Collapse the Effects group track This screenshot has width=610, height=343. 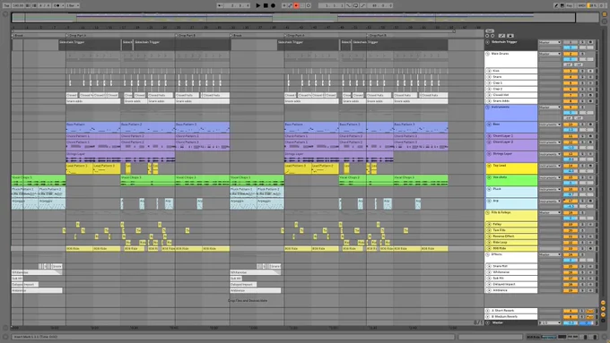coord(487,255)
